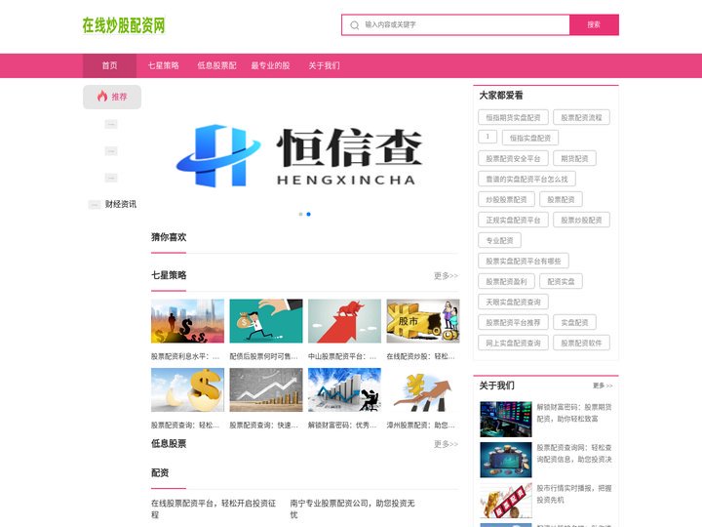Go to the 首页 navigation tab
This screenshot has width=702, height=527.
coord(109,65)
